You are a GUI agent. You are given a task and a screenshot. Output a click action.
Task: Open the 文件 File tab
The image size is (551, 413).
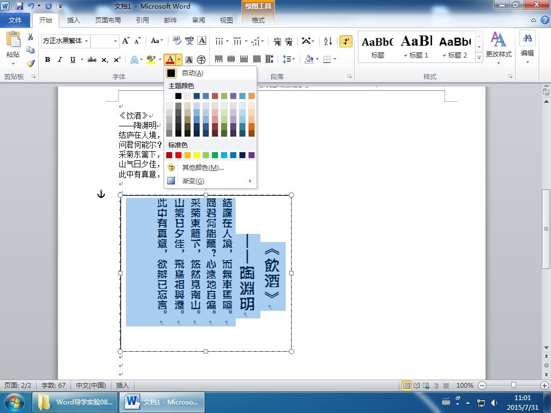(x=15, y=20)
